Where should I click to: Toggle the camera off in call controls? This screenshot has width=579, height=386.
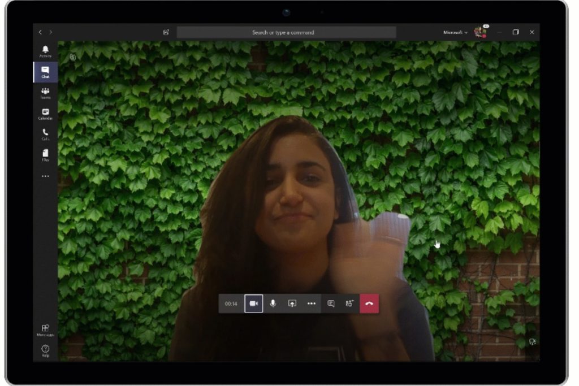pos(254,303)
